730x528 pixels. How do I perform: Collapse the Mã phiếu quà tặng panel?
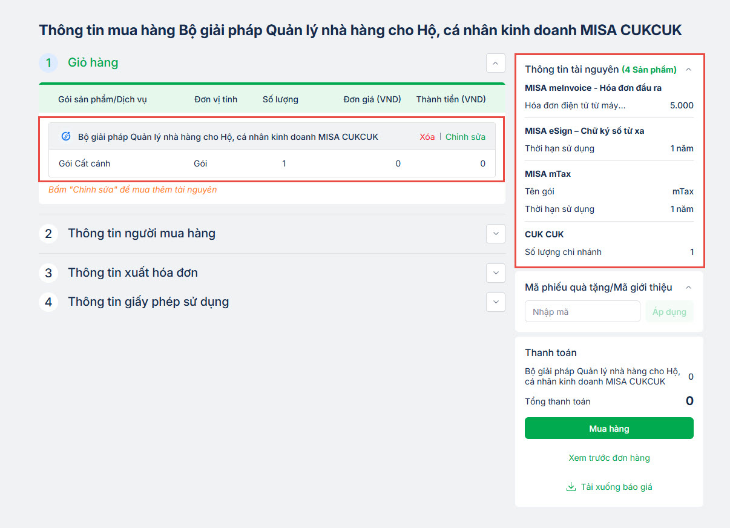coord(688,288)
